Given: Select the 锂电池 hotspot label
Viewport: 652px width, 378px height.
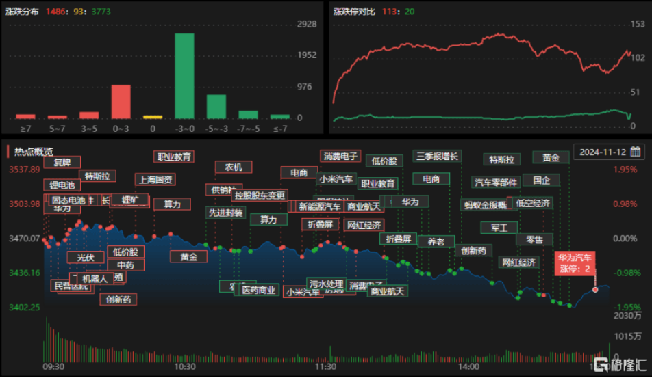Looking at the screenshot, I should [62, 185].
